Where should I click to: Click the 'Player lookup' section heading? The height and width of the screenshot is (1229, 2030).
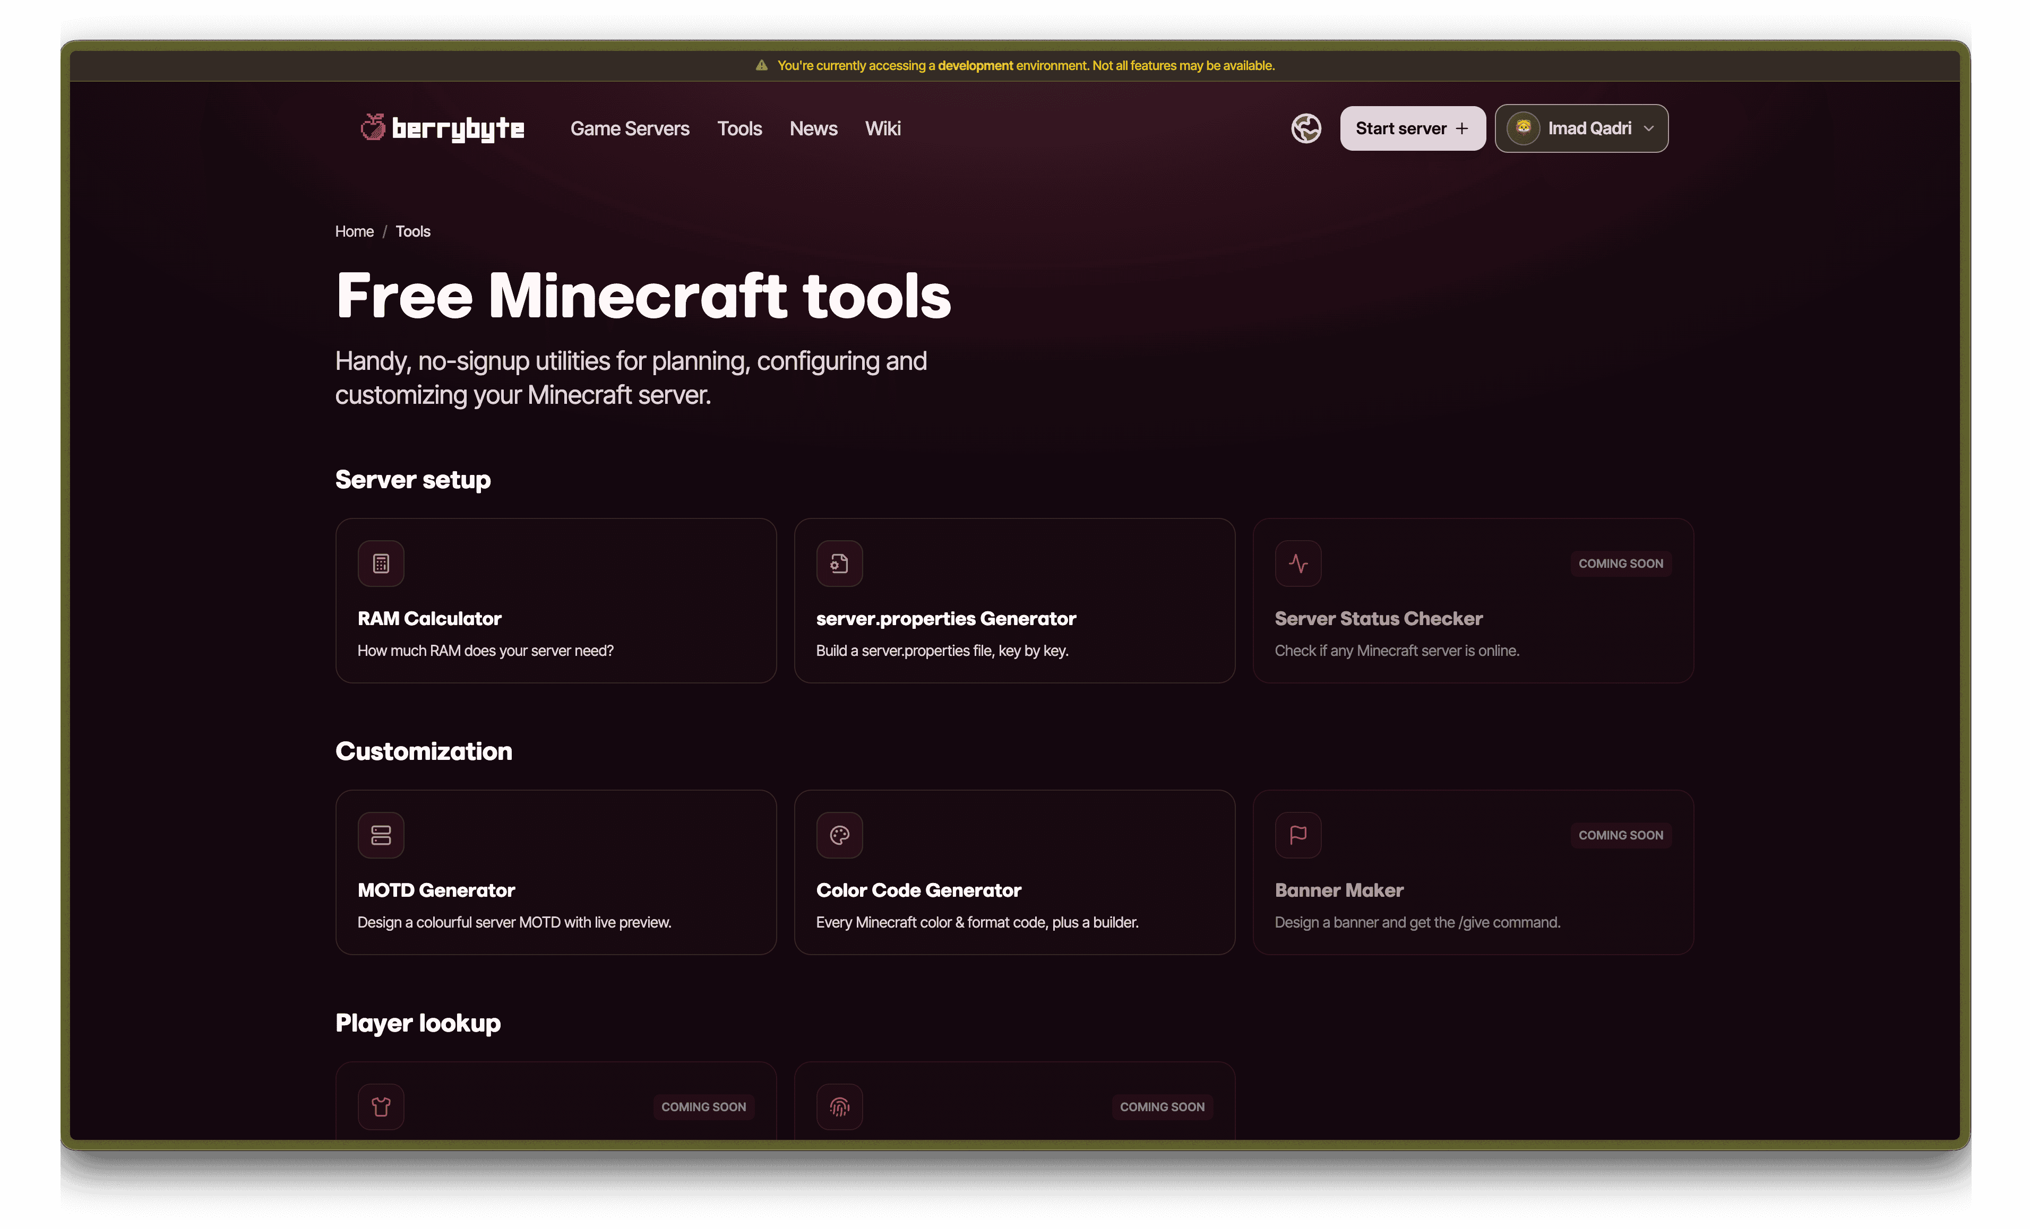418,1023
